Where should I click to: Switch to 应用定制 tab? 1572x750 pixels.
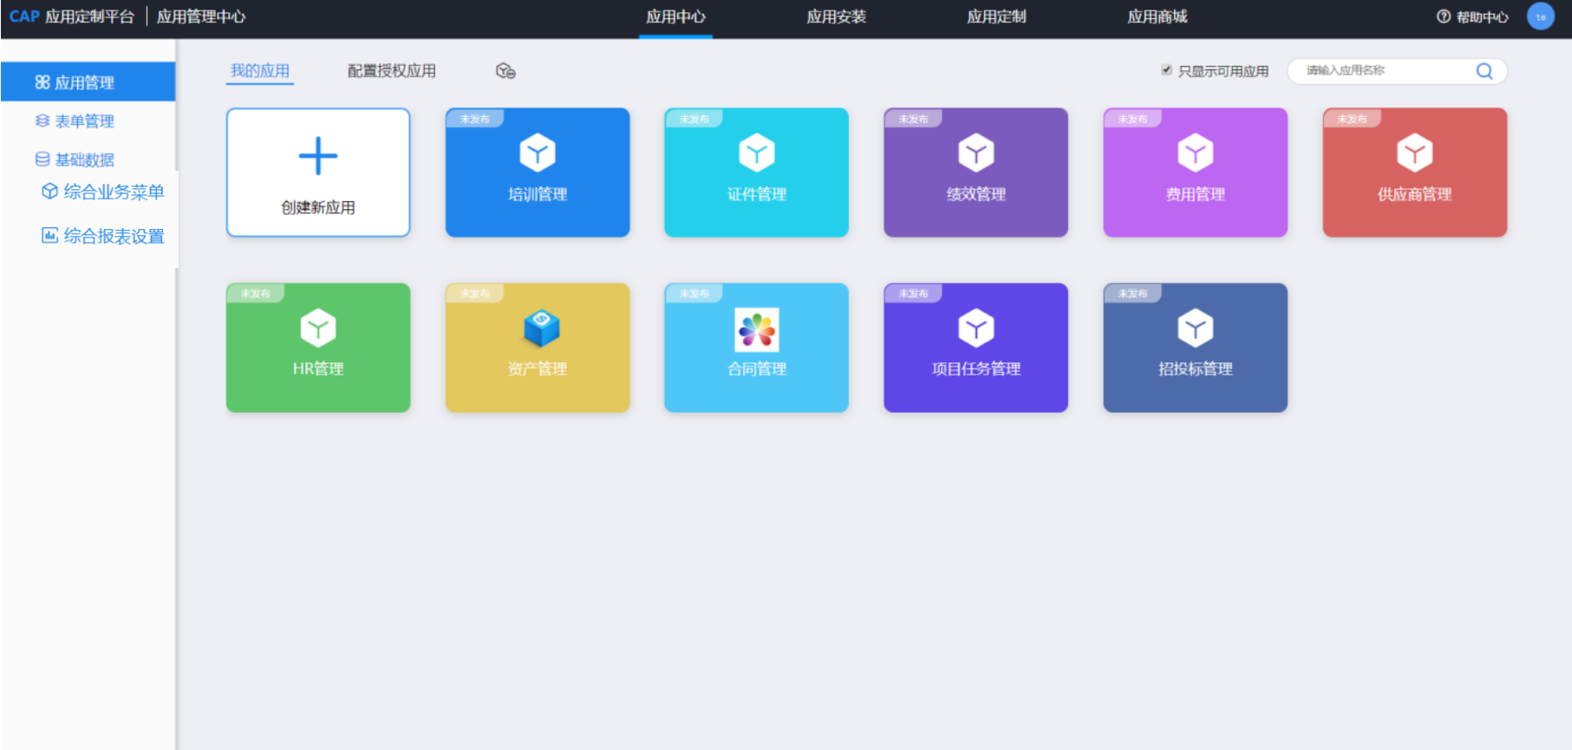tap(996, 16)
